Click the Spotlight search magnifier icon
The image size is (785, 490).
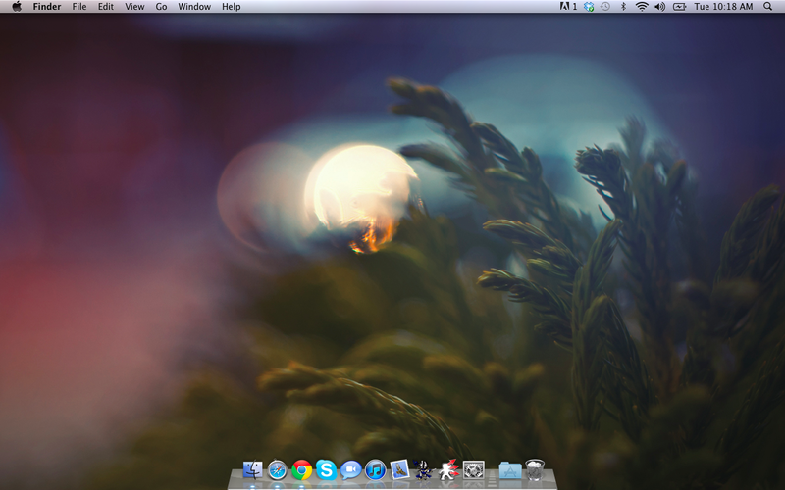tap(767, 7)
